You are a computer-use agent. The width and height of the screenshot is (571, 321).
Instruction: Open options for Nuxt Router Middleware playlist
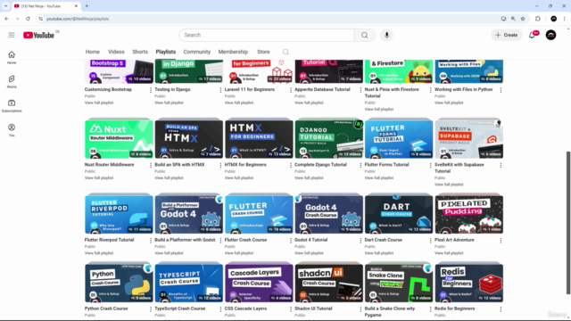click(151, 165)
